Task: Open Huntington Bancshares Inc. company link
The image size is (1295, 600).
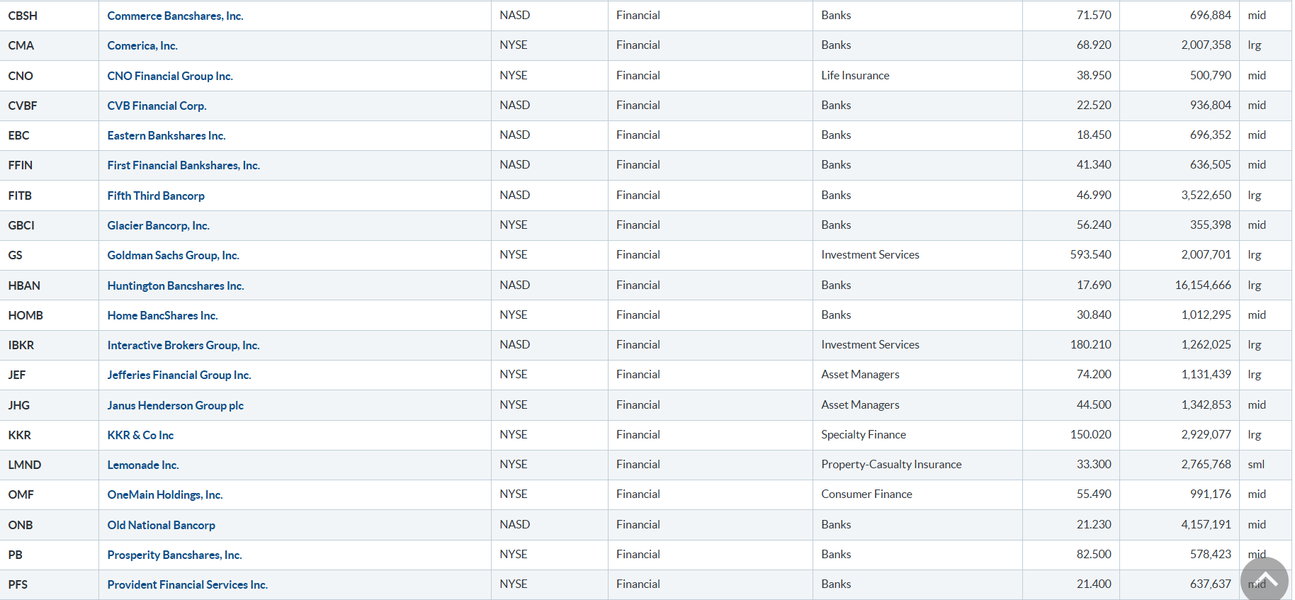Action: 176,285
